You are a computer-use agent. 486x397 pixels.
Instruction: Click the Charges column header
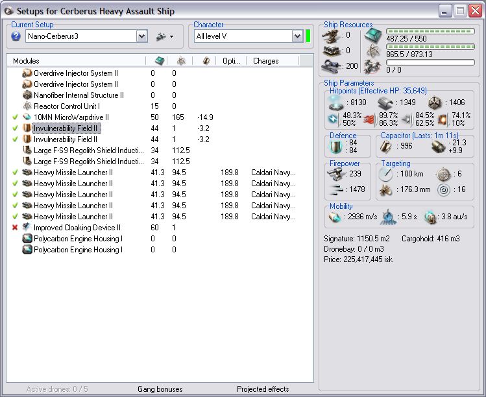[x=265, y=61]
